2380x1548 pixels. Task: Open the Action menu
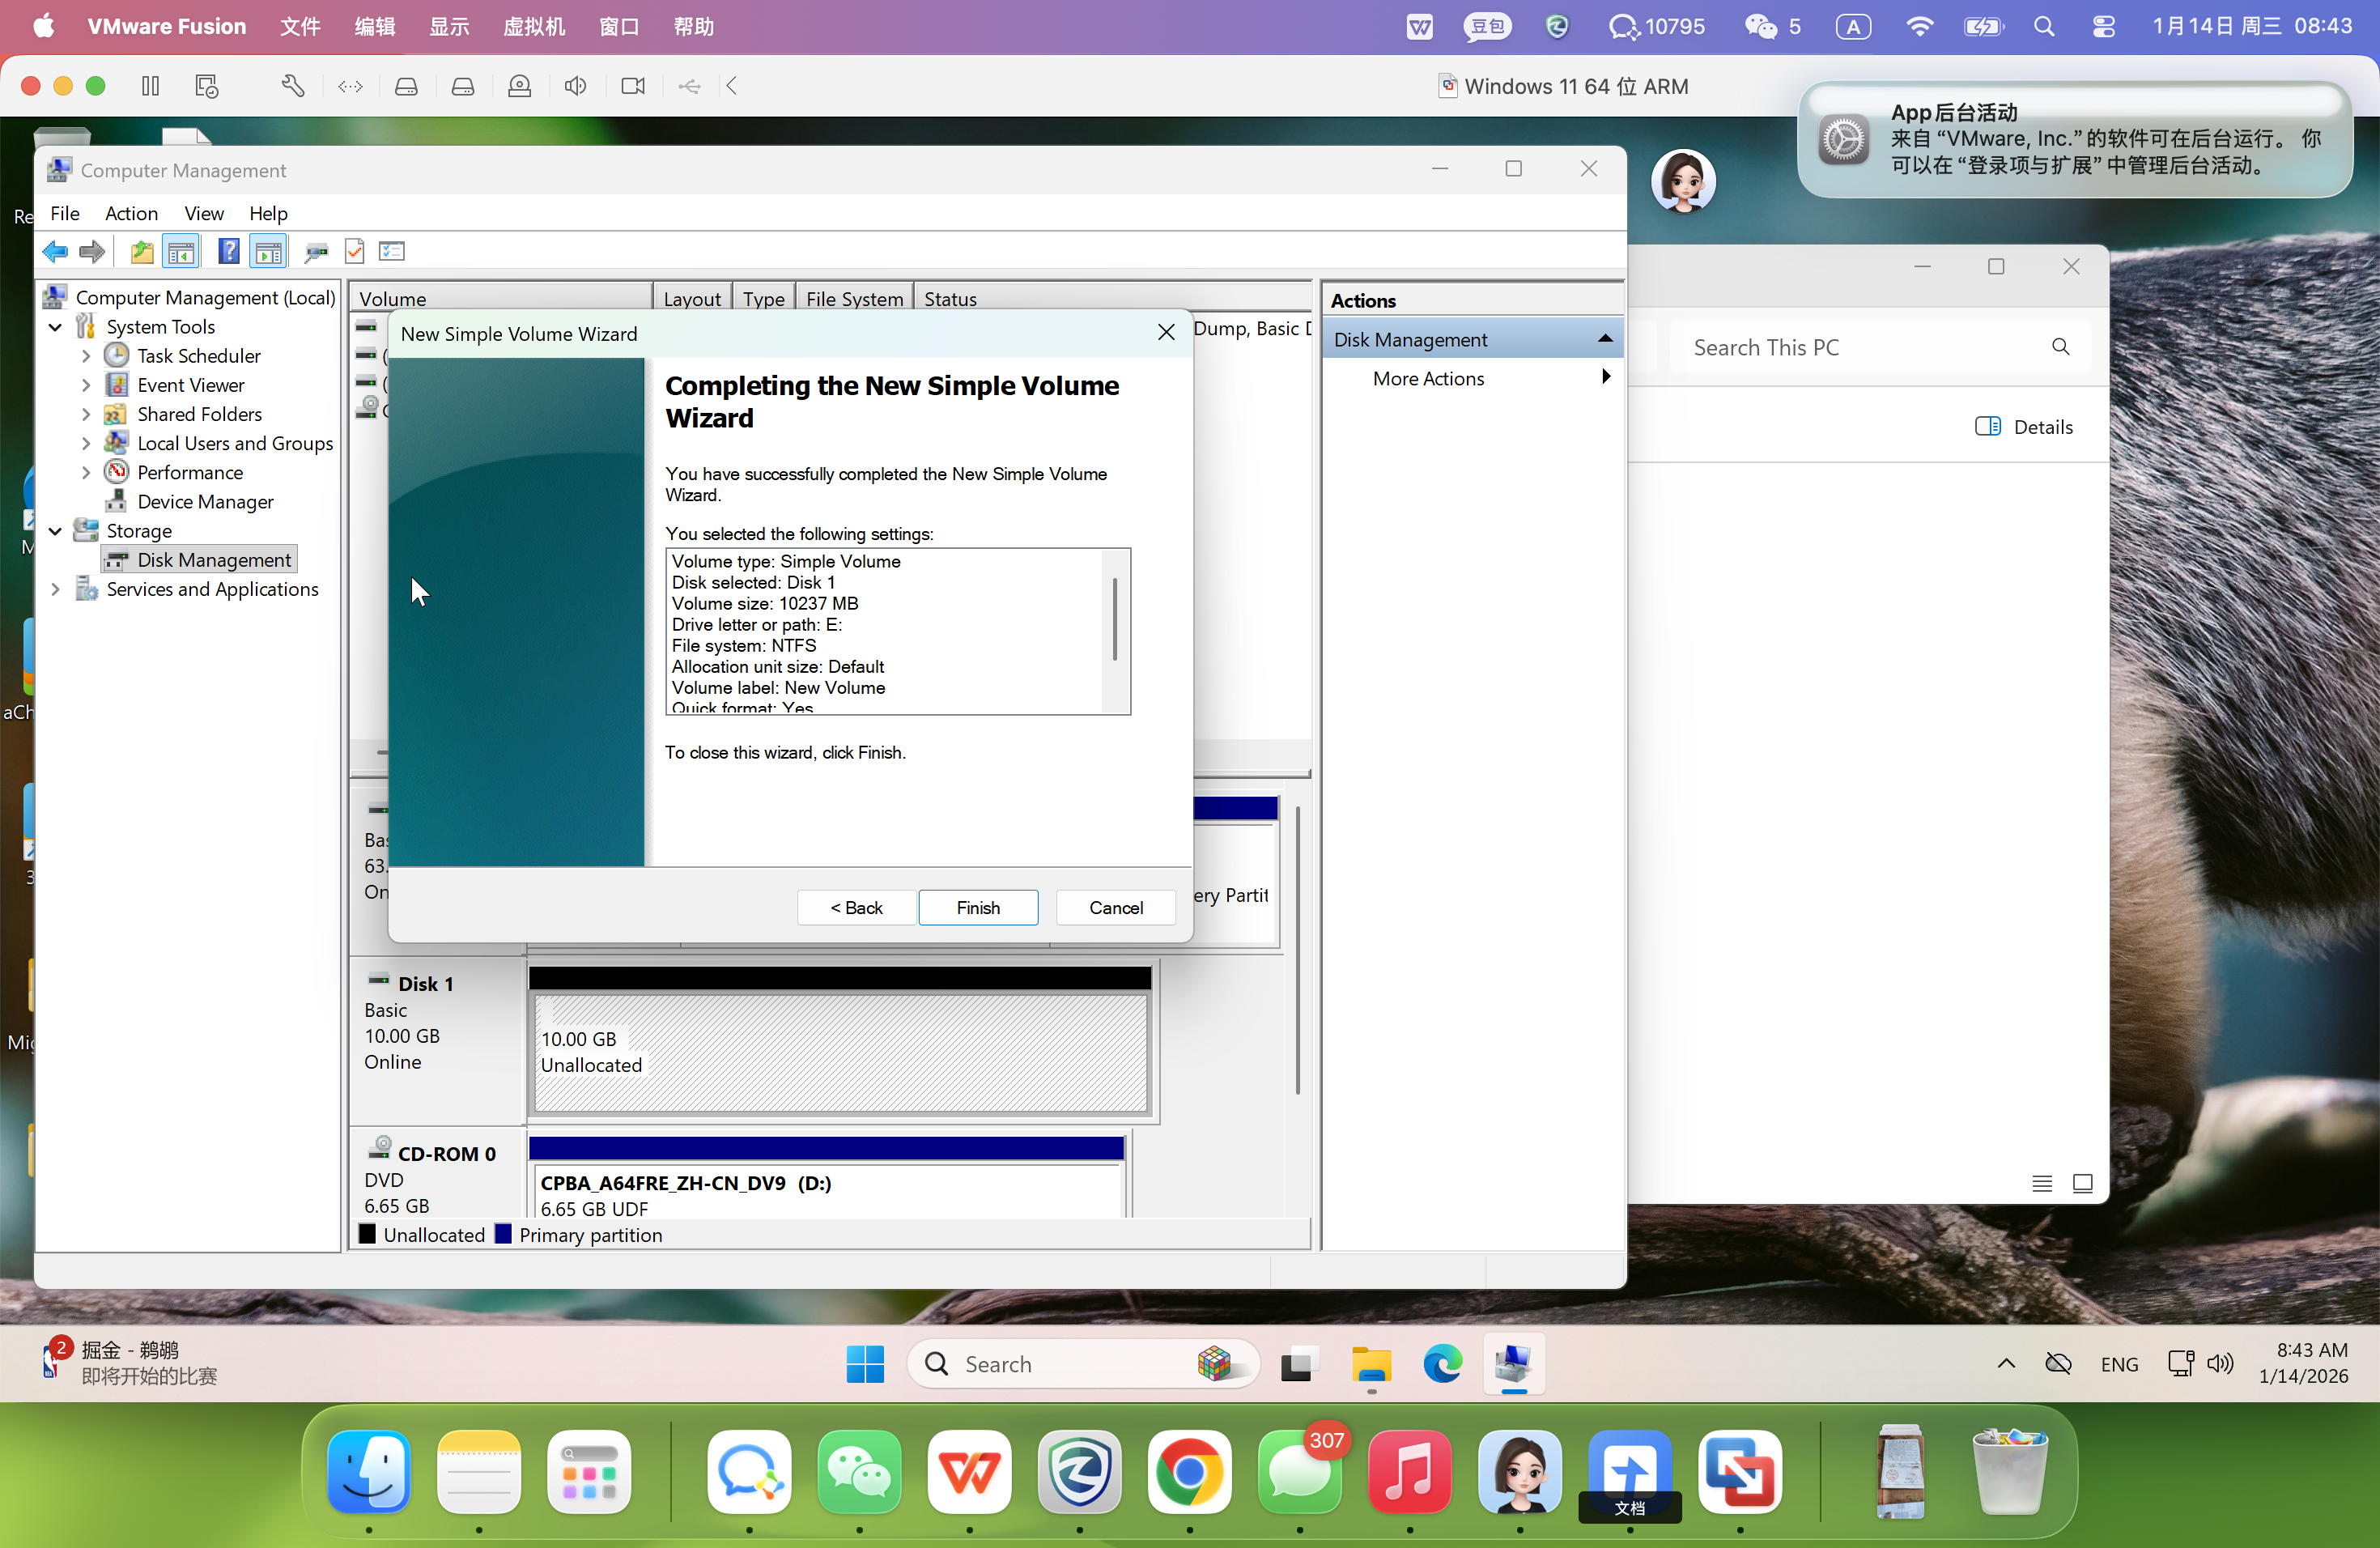click(131, 213)
